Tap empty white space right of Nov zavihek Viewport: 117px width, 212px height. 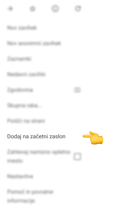click(x=76, y=28)
